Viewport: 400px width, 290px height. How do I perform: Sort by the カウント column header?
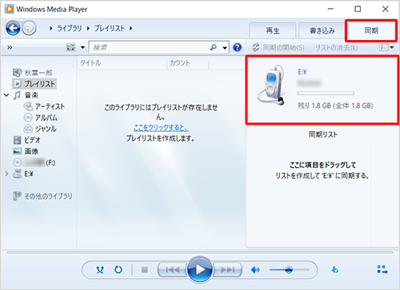point(180,63)
